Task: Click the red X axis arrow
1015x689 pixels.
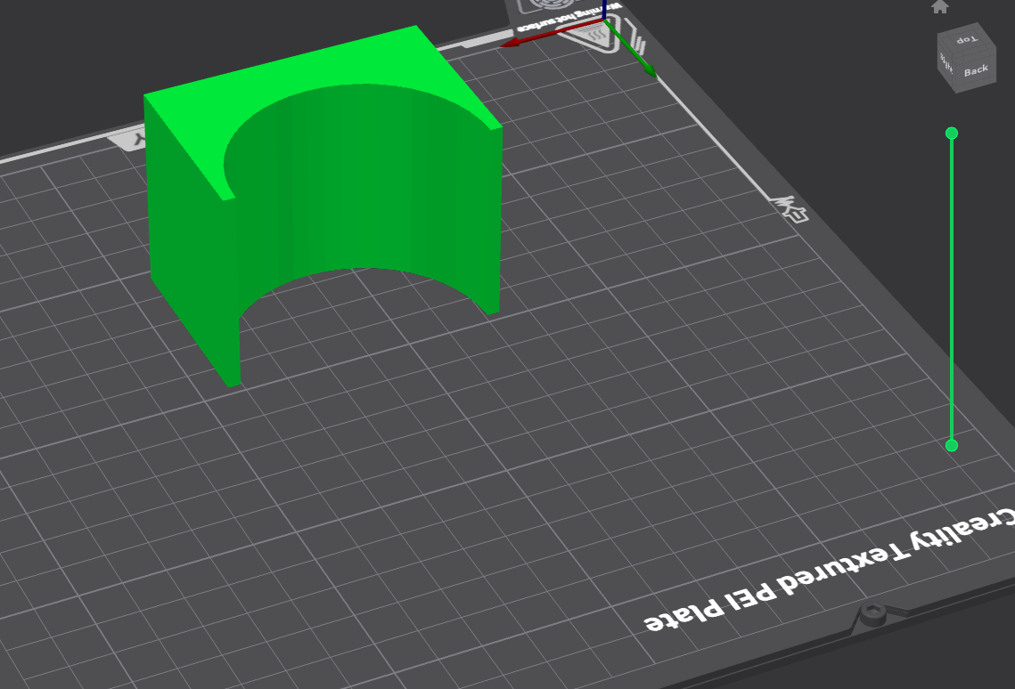Action: [x=552, y=33]
